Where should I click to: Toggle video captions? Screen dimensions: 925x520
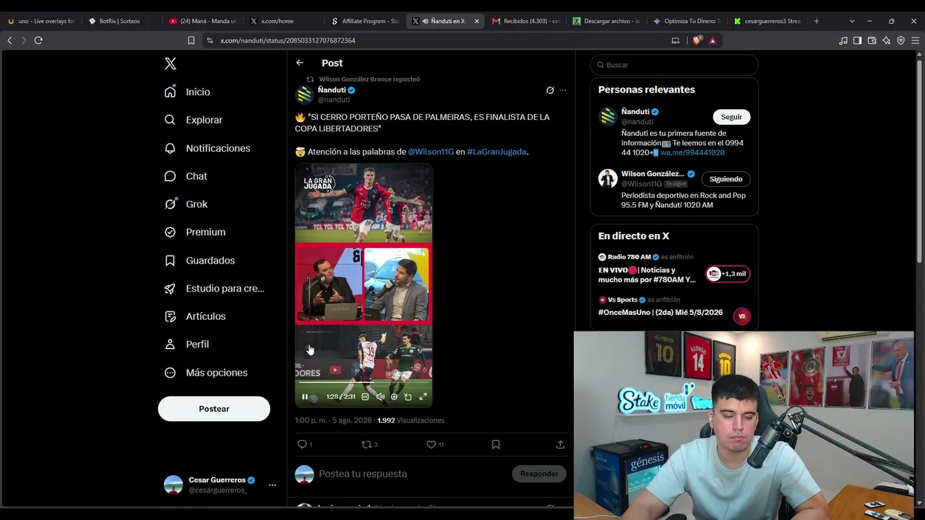(365, 396)
